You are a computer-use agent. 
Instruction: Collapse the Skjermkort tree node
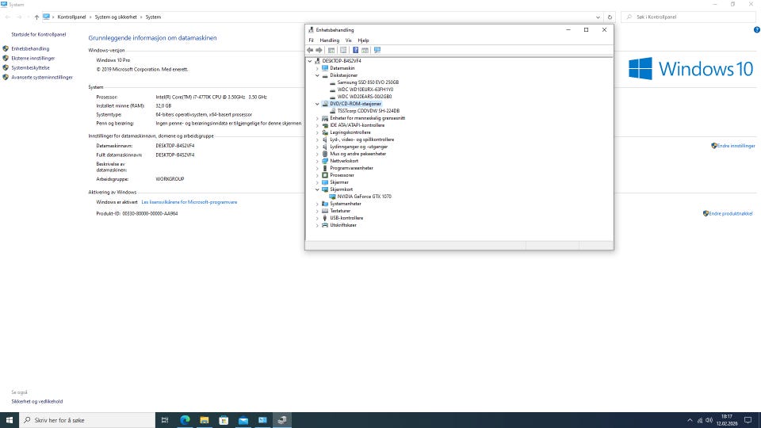coord(317,189)
